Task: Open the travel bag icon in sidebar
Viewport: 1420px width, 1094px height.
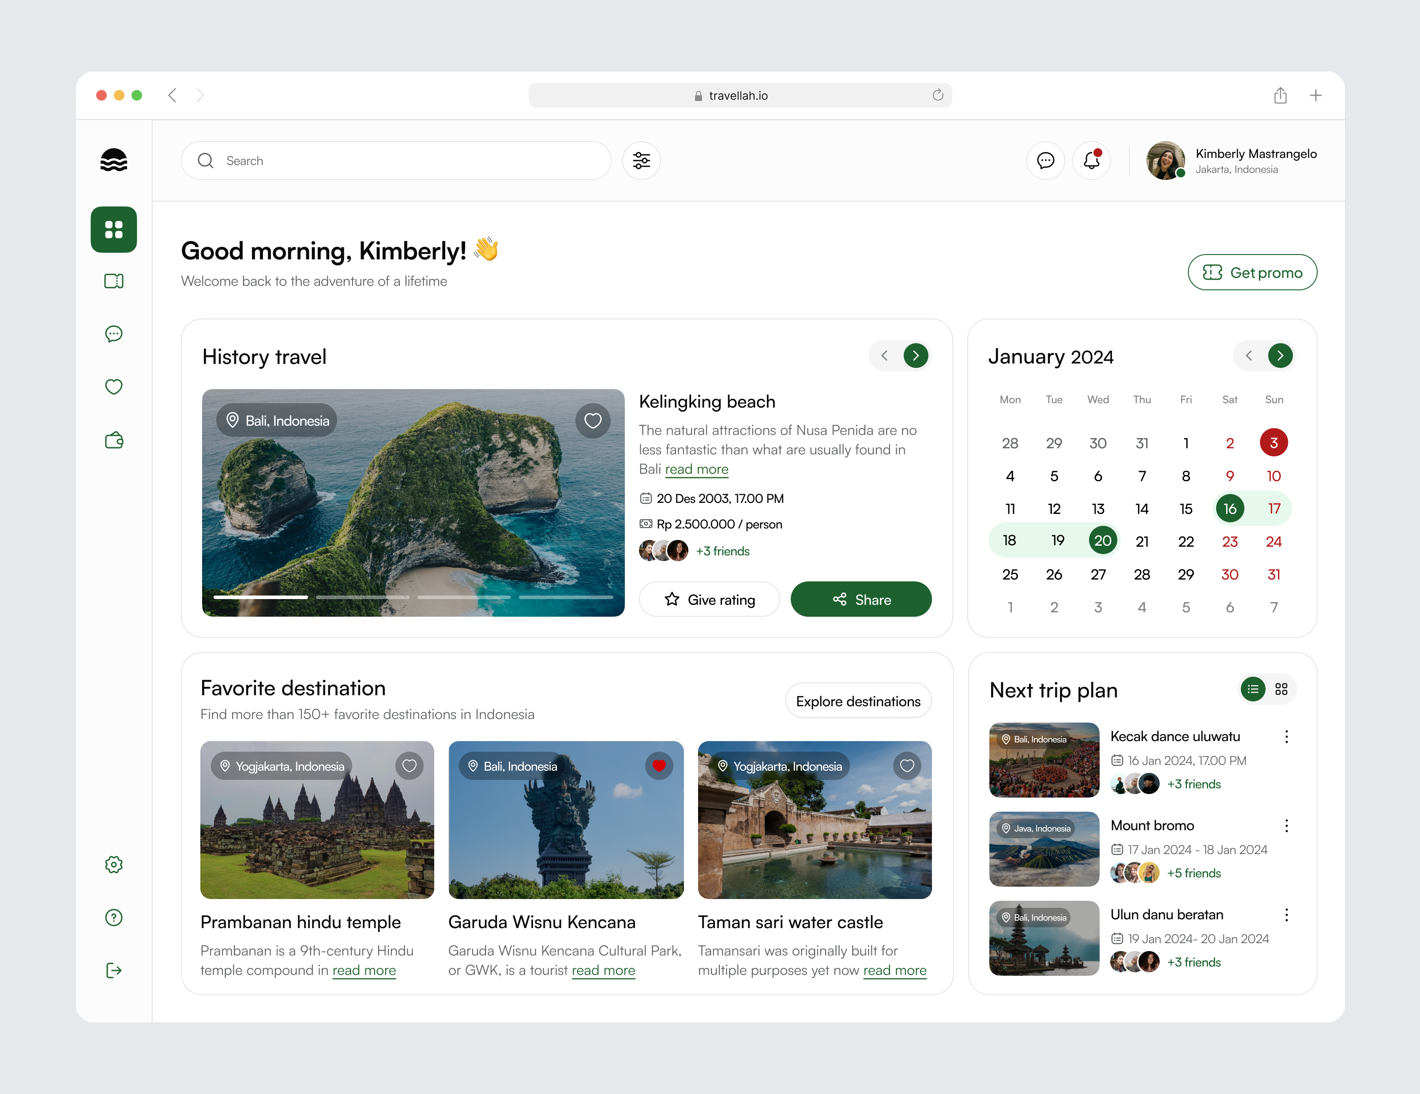Action: 114,440
